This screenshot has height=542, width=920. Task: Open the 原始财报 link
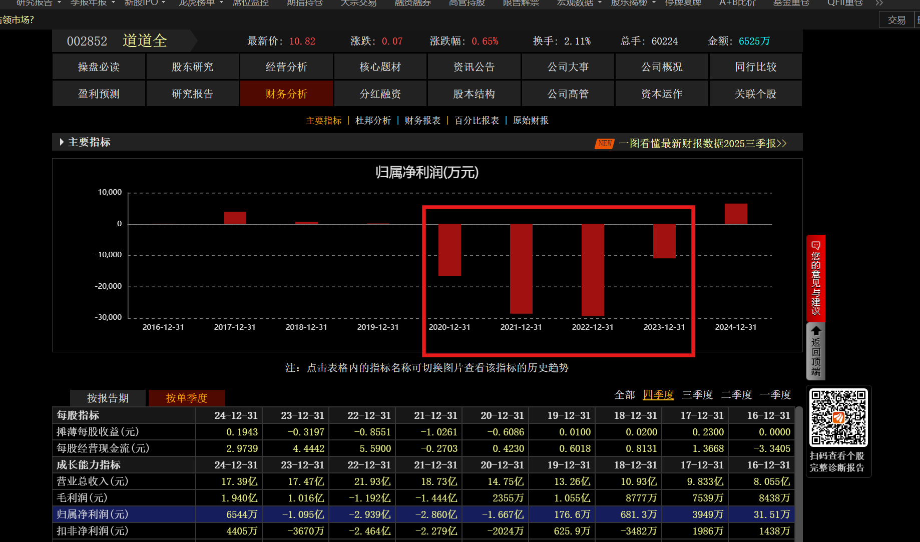pyautogui.click(x=531, y=121)
